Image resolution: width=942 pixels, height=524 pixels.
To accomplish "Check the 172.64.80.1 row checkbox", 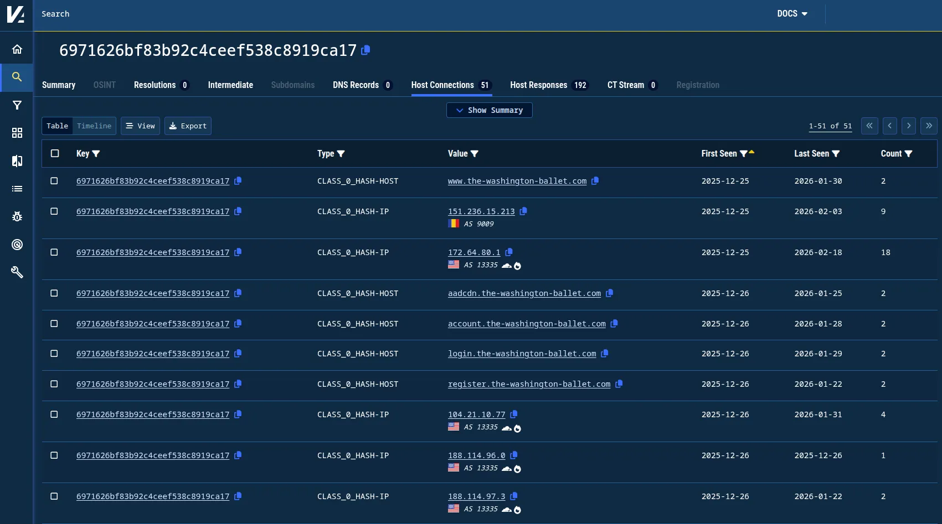I will tap(54, 252).
